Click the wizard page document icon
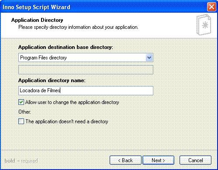This screenshot has width=218, height=170. [x=204, y=24]
